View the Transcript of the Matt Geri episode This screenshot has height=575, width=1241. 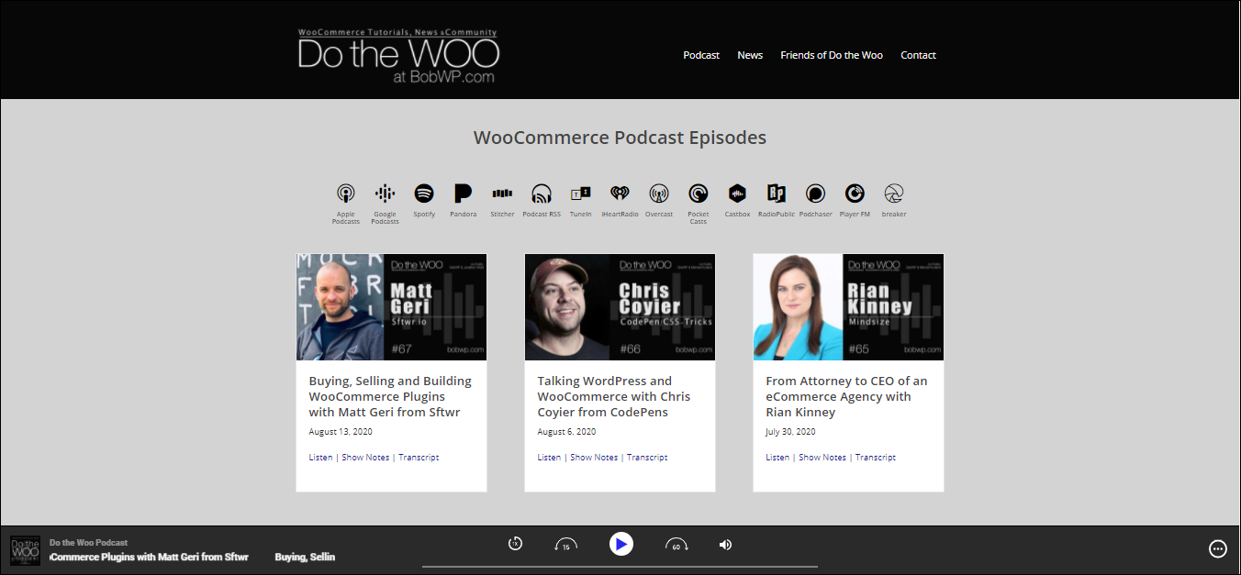(419, 458)
